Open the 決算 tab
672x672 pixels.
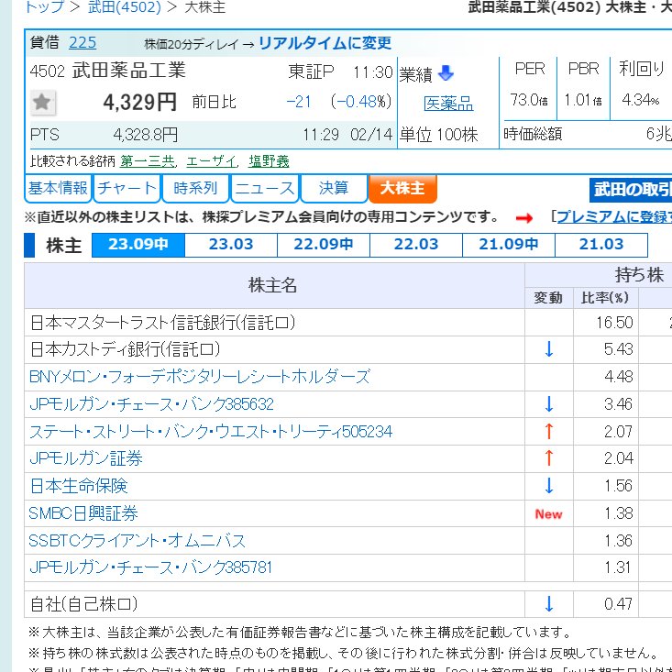tap(334, 189)
